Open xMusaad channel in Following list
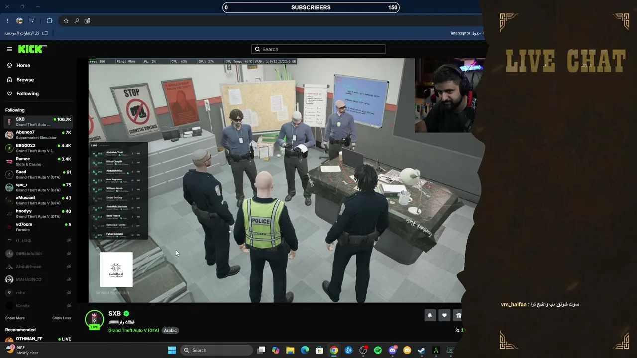The height and width of the screenshot is (358, 637). click(x=38, y=200)
